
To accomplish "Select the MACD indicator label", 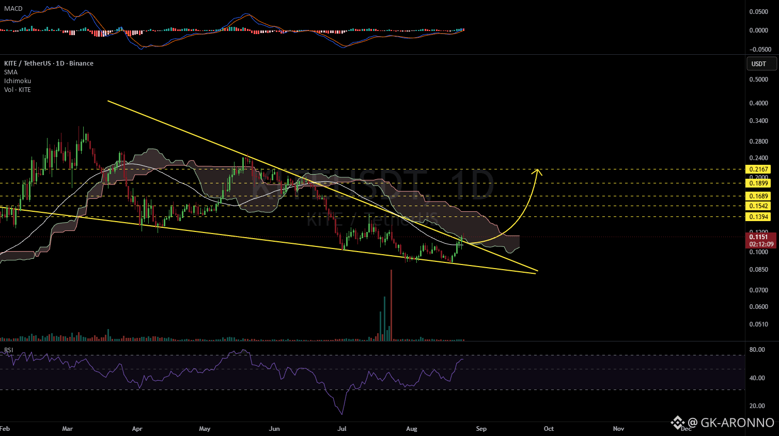I will tap(13, 8).
